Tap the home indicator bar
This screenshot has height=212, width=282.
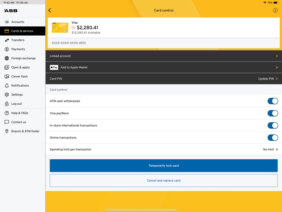(x=141, y=210)
